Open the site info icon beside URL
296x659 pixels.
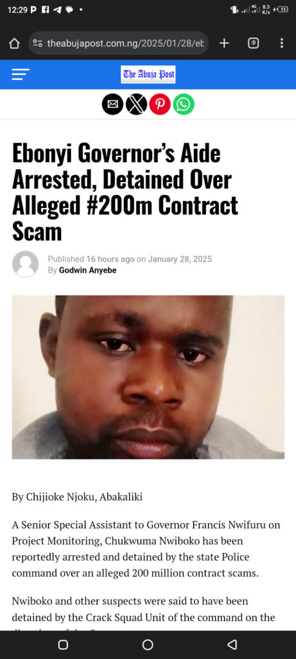point(38,43)
